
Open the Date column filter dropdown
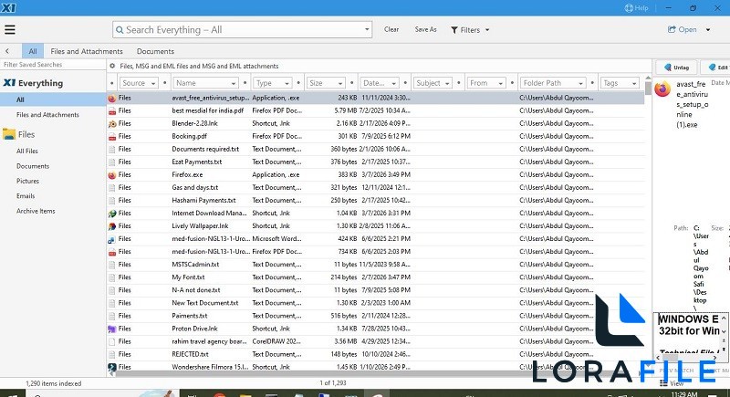coord(394,83)
